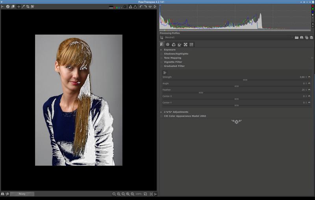Enable the Vignette Filter tool
315x200 pixels.
pyautogui.click(x=161, y=62)
